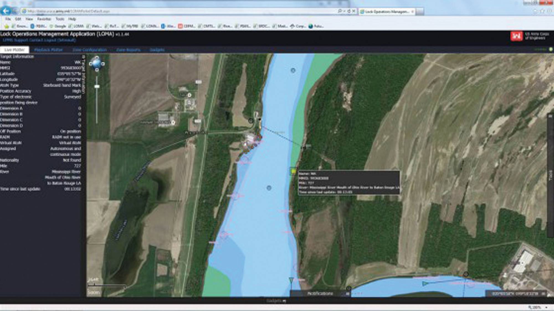
Task: Open the LOMA bookmark
Action: (76, 26)
